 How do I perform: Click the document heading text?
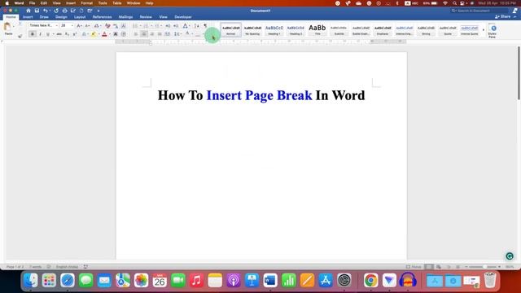coord(261,95)
